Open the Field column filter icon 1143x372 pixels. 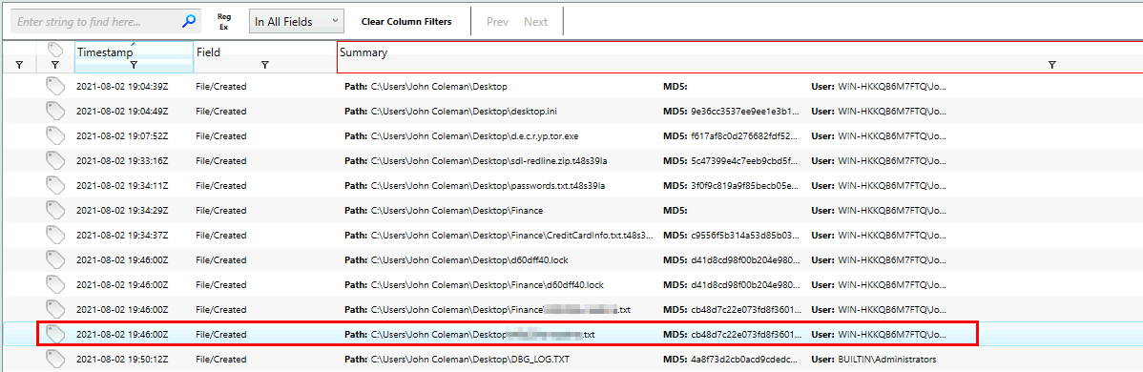pyautogui.click(x=264, y=65)
